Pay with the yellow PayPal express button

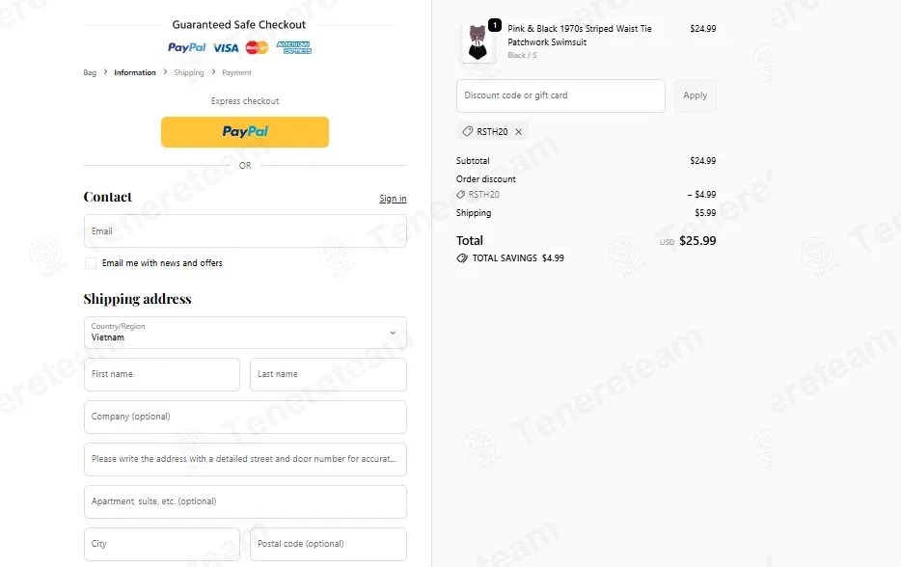tap(245, 132)
